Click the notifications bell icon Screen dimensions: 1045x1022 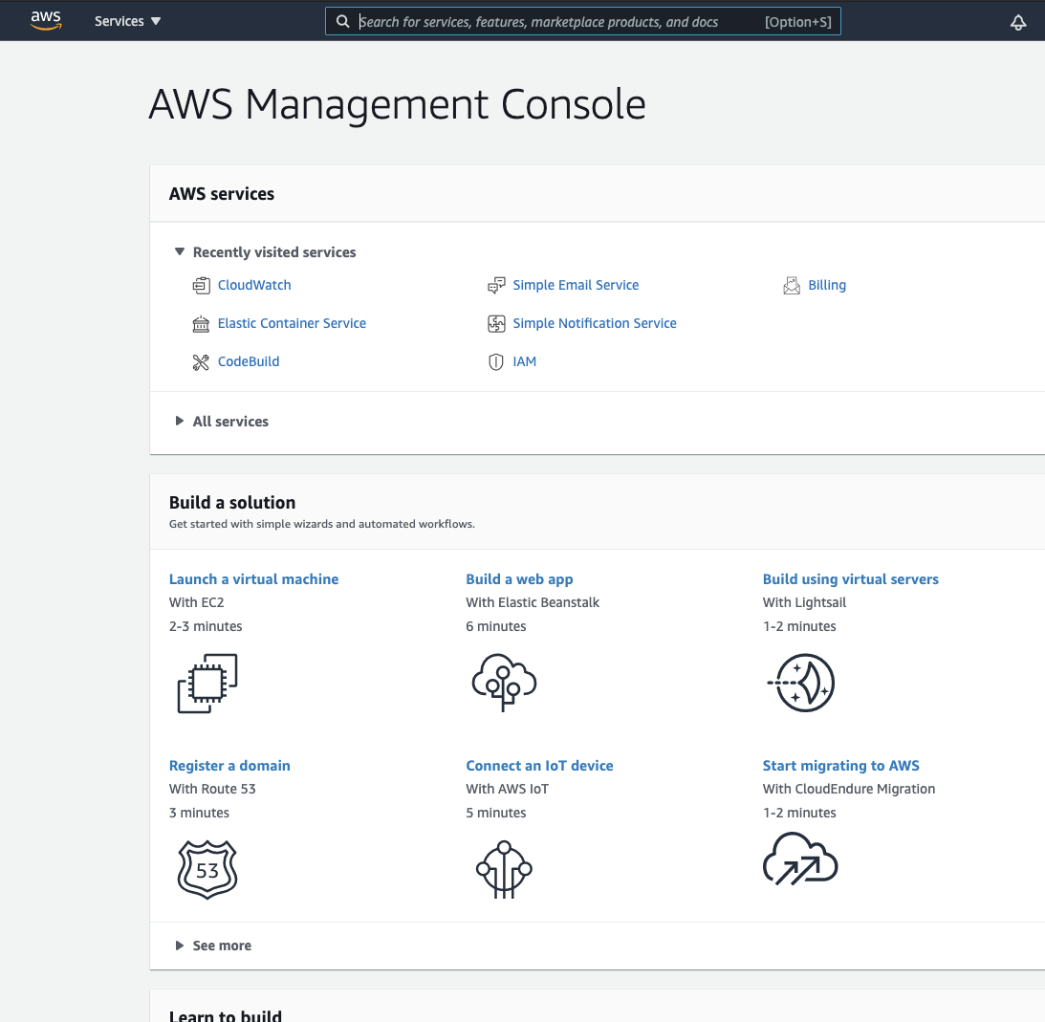coord(1017,21)
